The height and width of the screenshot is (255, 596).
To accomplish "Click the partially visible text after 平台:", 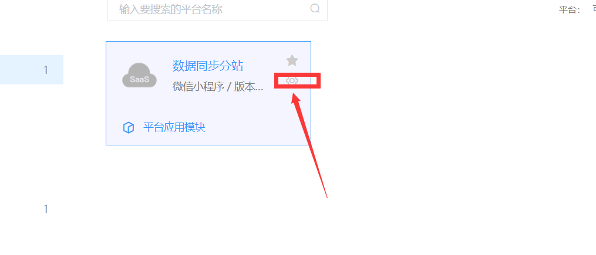I will click(x=594, y=10).
